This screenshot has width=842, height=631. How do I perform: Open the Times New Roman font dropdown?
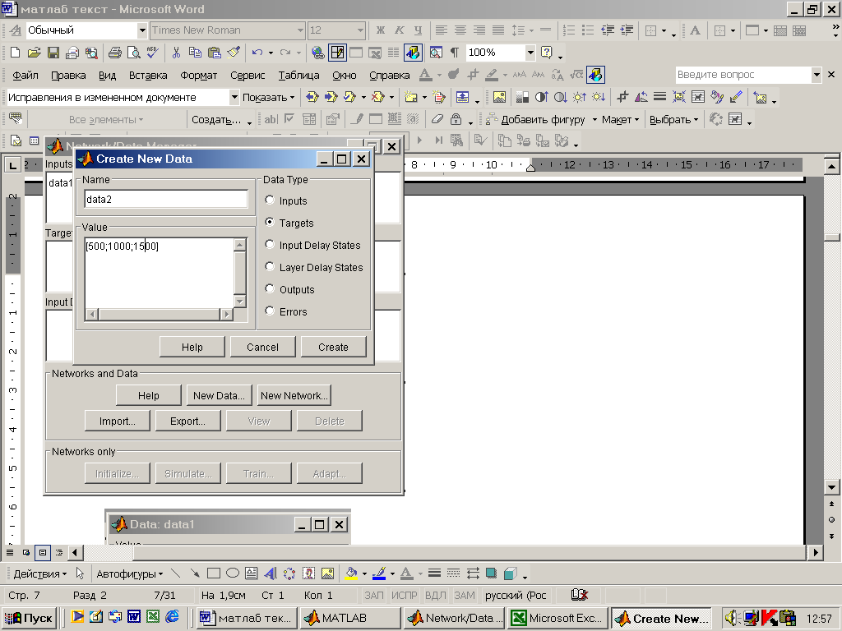click(301, 30)
